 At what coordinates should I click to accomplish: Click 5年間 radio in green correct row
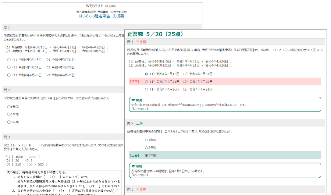click(147, 155)
